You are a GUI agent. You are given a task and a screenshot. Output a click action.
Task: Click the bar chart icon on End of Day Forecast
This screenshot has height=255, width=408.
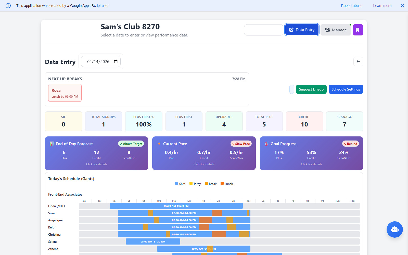coord(52,144)
